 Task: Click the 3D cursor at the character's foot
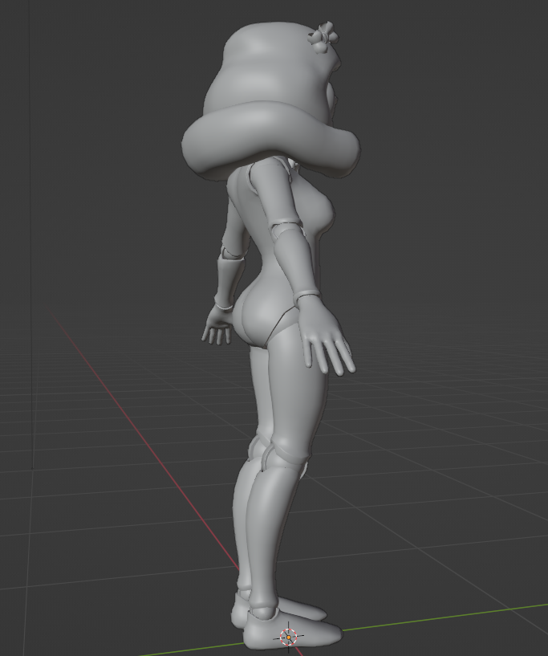[x=288, y=637]
